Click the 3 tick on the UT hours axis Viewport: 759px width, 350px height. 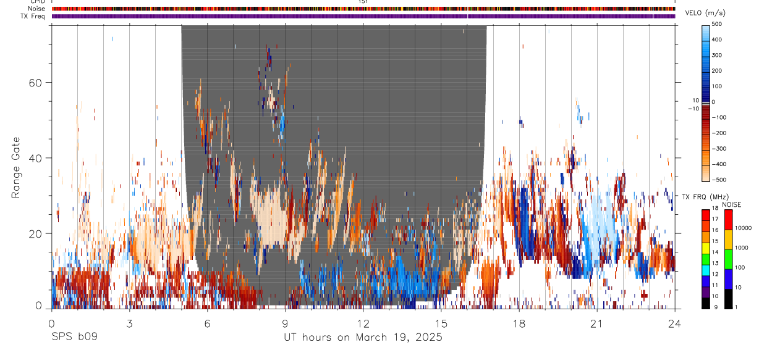pos(129,323)
